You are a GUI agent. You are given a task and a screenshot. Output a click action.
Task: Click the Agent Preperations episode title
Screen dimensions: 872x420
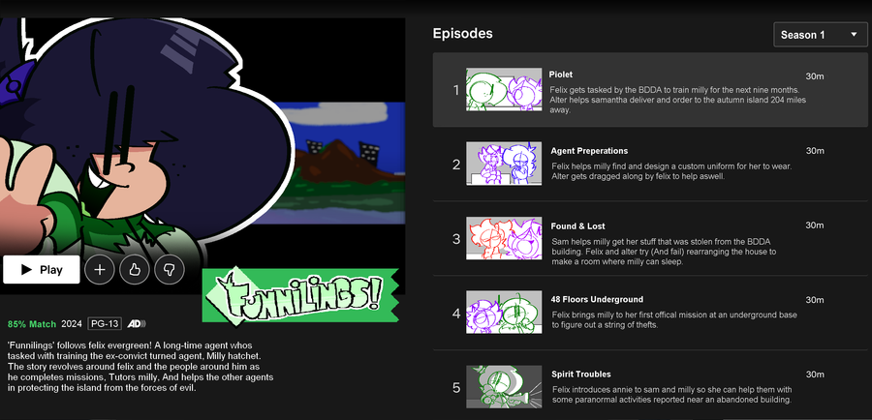(x=589, y=151)
